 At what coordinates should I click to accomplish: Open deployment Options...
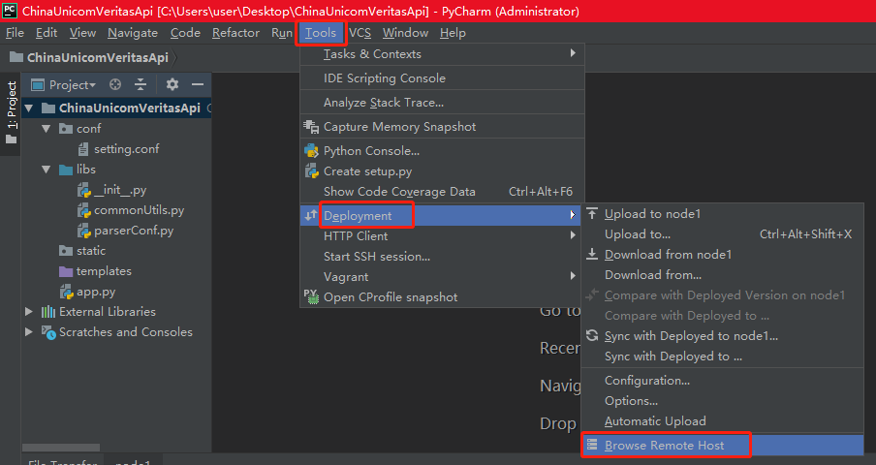click(x=723, y=401)
